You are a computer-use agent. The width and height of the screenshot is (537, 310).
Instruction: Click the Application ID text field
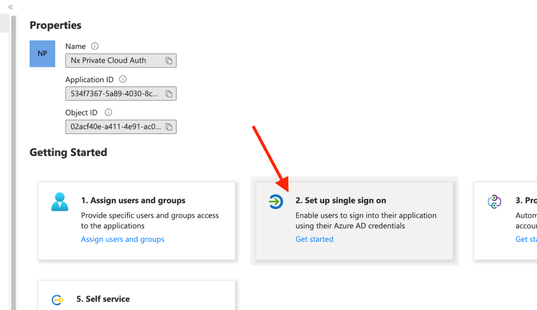tap(114, 93)
